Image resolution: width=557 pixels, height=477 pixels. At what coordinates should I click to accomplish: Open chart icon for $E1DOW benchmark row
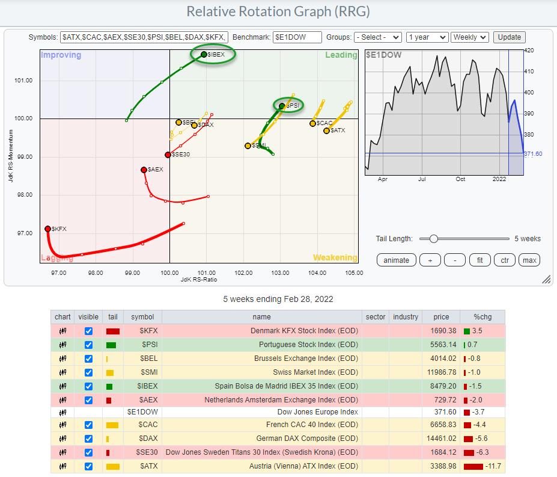(62, 412)
